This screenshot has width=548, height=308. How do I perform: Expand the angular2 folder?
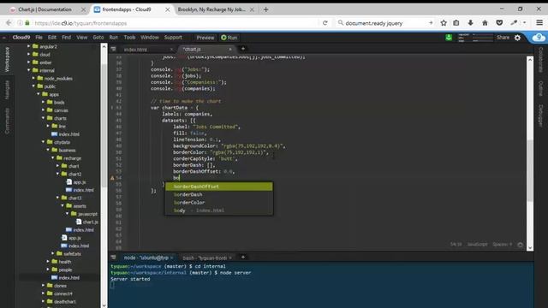(29, 46)
